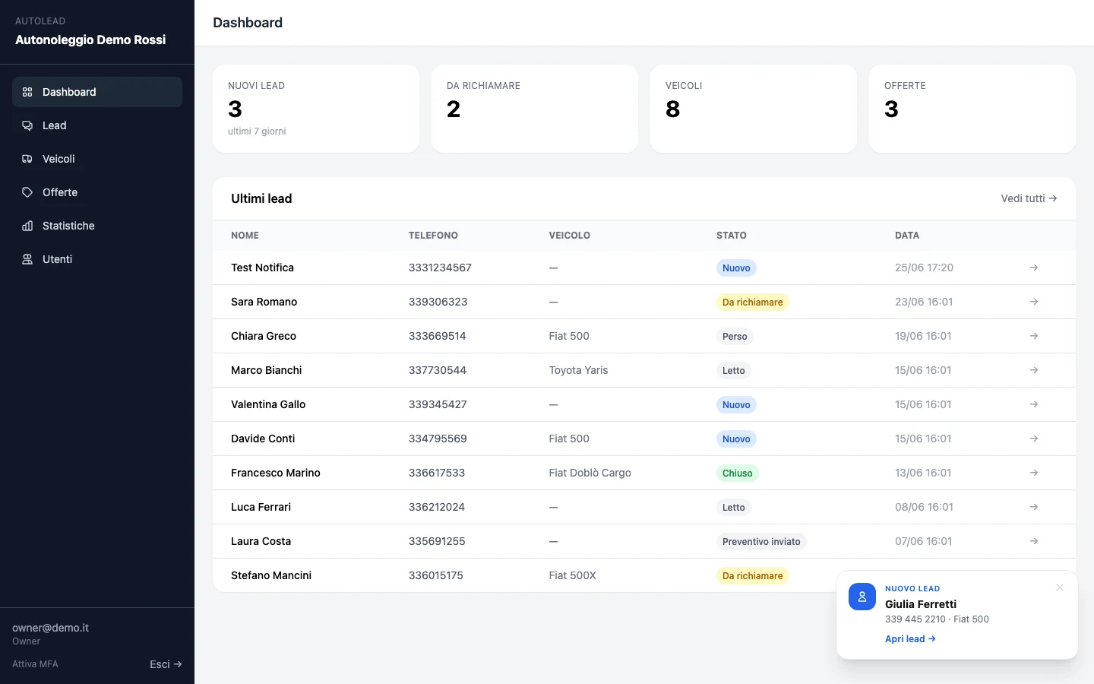Open the Utenti page
The image size is (1094, 684).
(x=97, y=259)
